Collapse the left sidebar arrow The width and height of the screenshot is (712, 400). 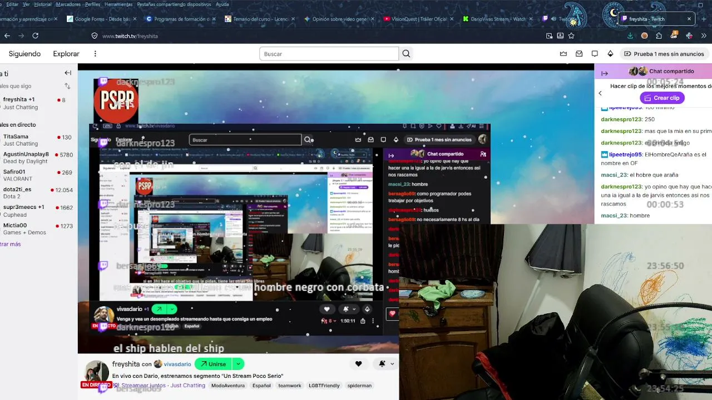[68, 73]
